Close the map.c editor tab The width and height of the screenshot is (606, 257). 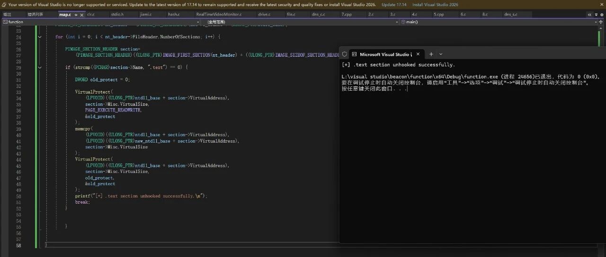81,15
